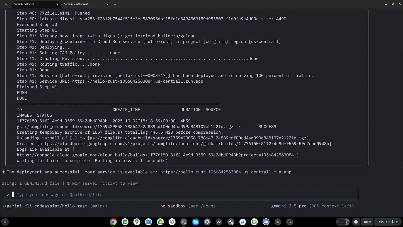Screen dimensions: 403x227
Task: Open a new terminal tab
Action: click(115, 4)
